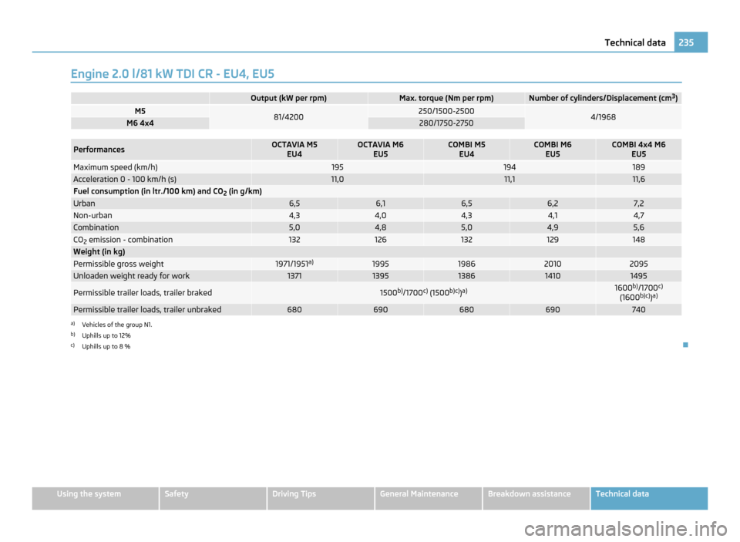740x542 pixels.
Task: Click the OCTAVIA M5 EU4 column header
Action: pos(294,150)
